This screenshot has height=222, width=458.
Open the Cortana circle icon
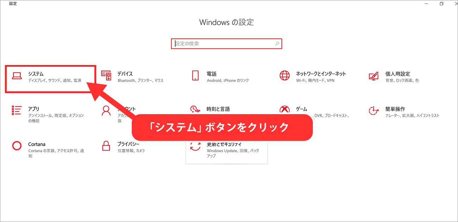pos(17,145)
